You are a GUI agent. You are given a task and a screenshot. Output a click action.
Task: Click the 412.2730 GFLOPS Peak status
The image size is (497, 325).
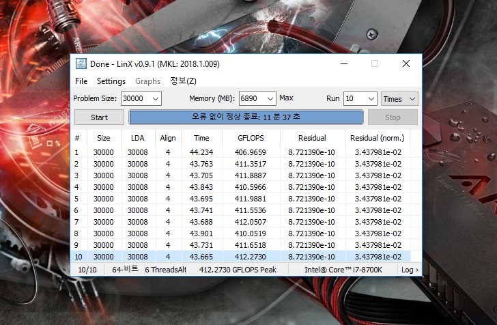point(238,270)
